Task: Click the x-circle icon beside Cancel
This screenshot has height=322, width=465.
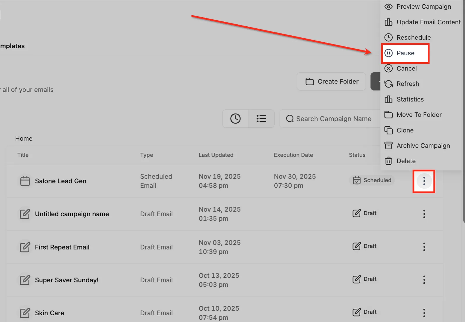Action: (389, 68)
